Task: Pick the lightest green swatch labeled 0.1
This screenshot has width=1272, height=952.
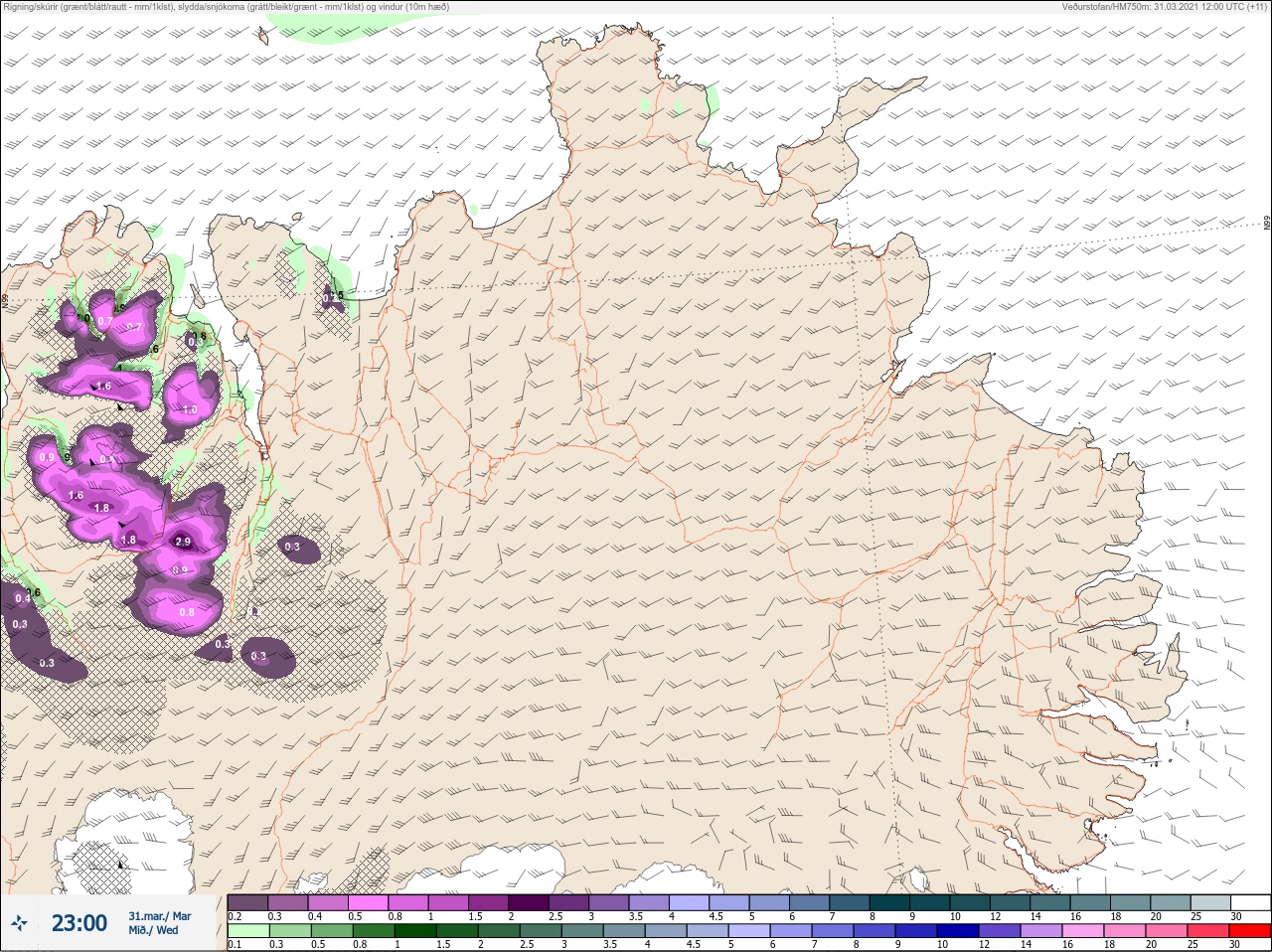Action: tap(247, 931)
